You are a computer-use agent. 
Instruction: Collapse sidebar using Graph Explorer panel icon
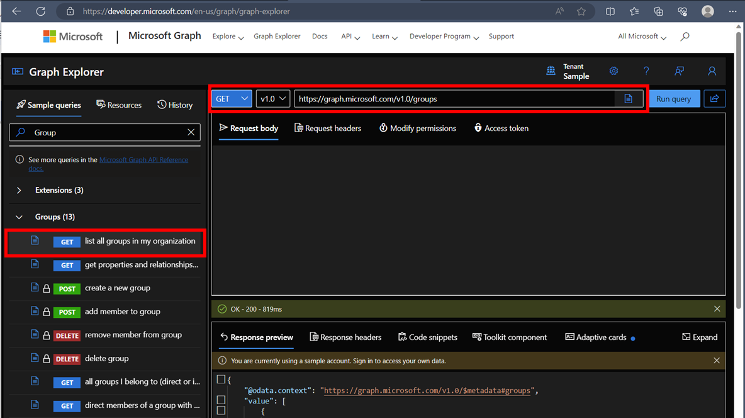[18, 71]
